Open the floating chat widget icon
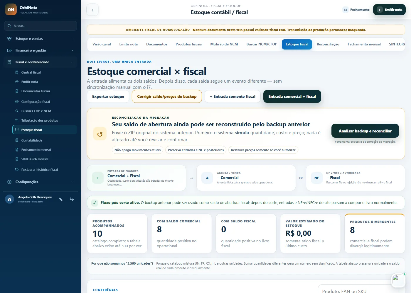 (399, 280)
